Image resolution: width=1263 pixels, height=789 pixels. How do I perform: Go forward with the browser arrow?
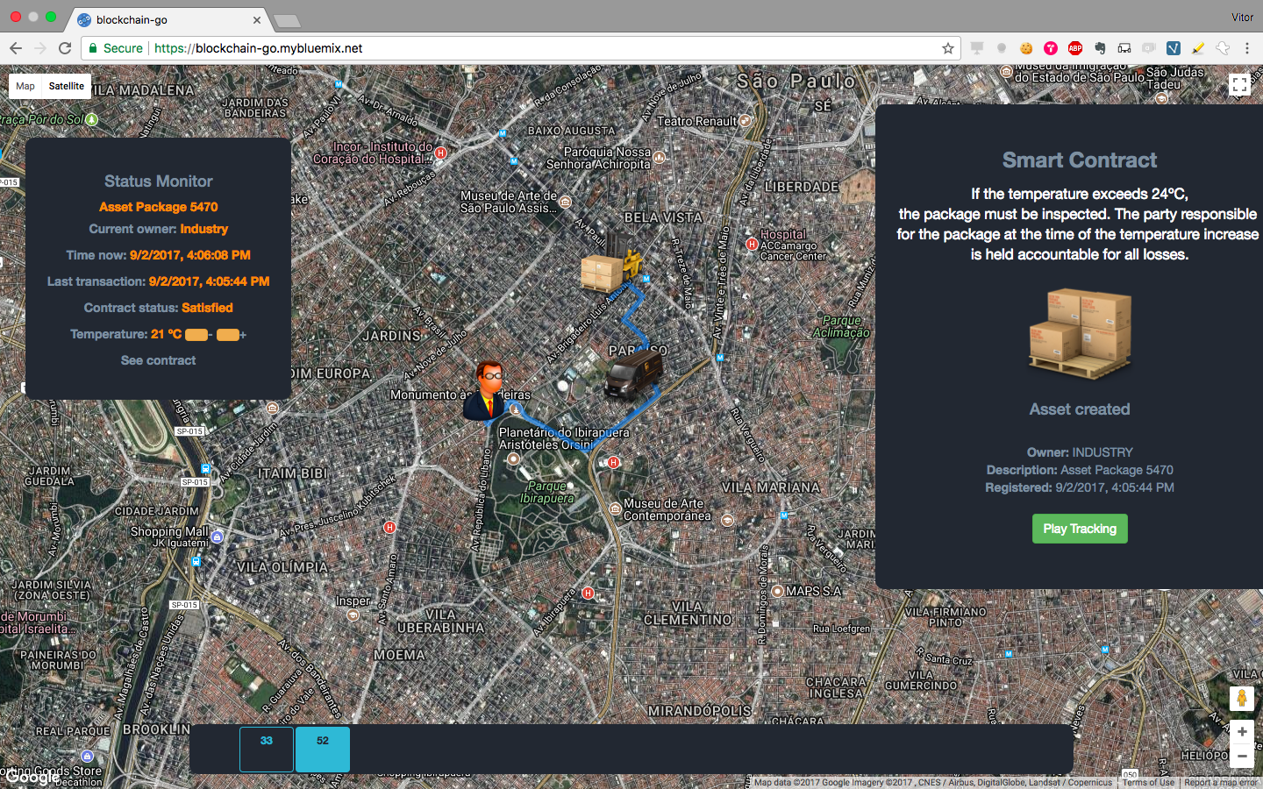(40, 48)
